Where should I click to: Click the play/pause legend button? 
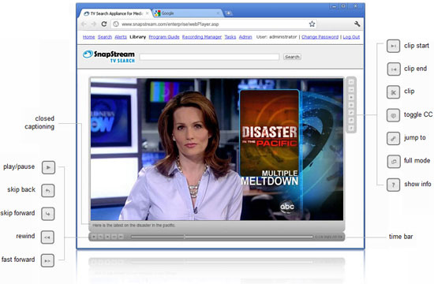(x=48, y=167)
